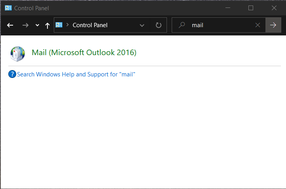Refresh the Control Panel view
This screenshot has height=189, width=286.
[x=159, y=25]
